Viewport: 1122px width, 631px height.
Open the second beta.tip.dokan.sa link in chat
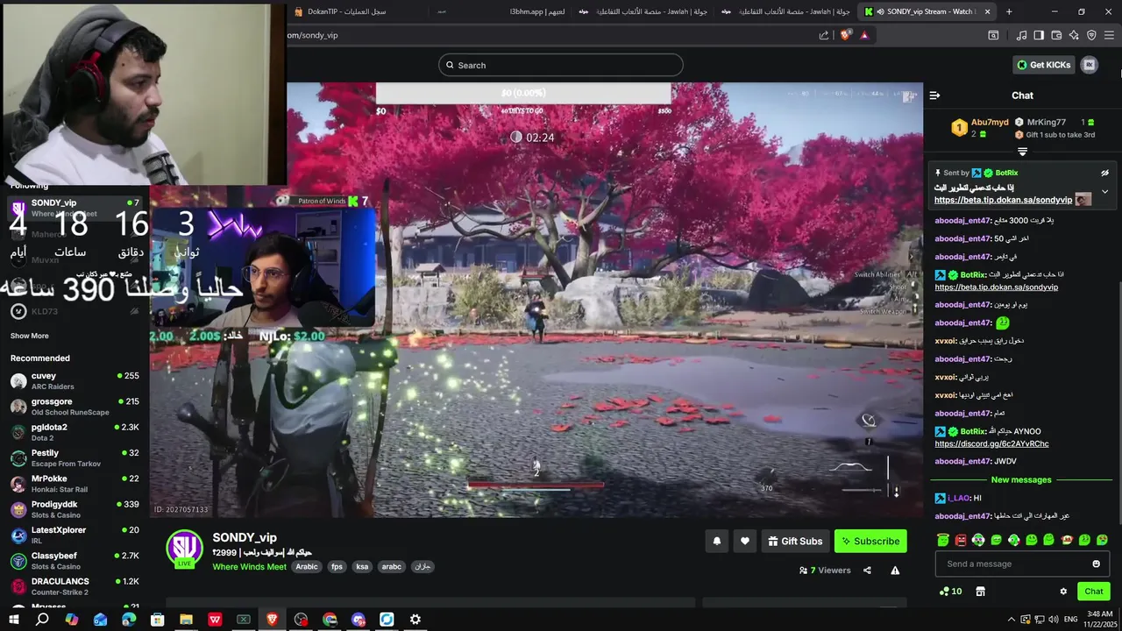996,287
